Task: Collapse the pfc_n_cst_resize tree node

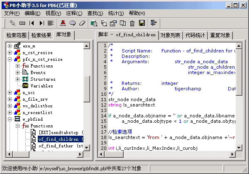Action: tap(10, 60)
